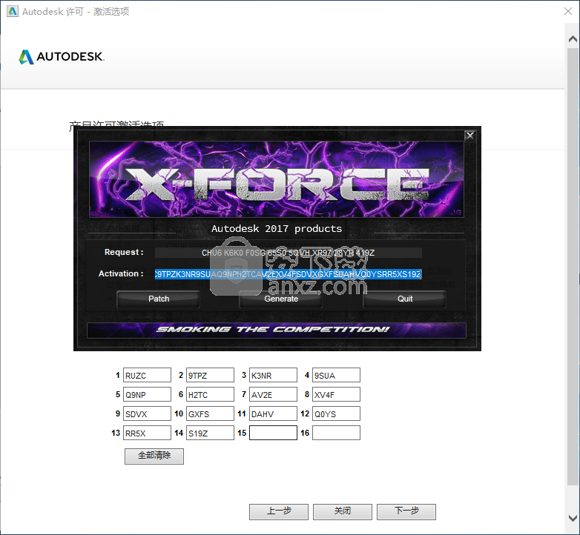
Task: Click code box 8 containing XV4F
Action: coord(336,394)
